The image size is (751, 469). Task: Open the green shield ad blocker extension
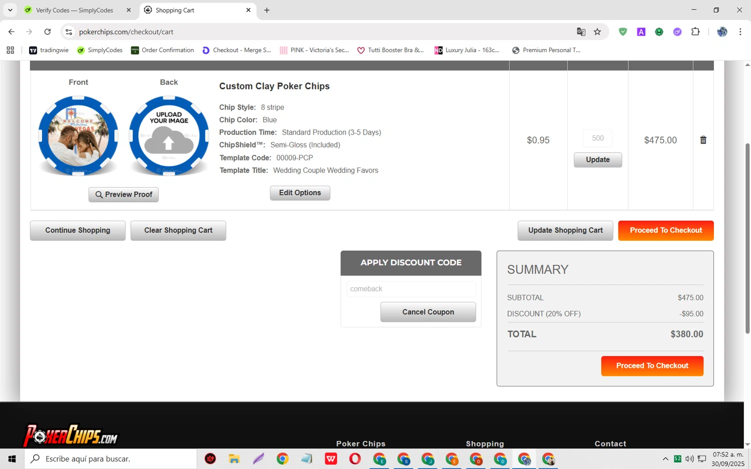click(623, 32)
